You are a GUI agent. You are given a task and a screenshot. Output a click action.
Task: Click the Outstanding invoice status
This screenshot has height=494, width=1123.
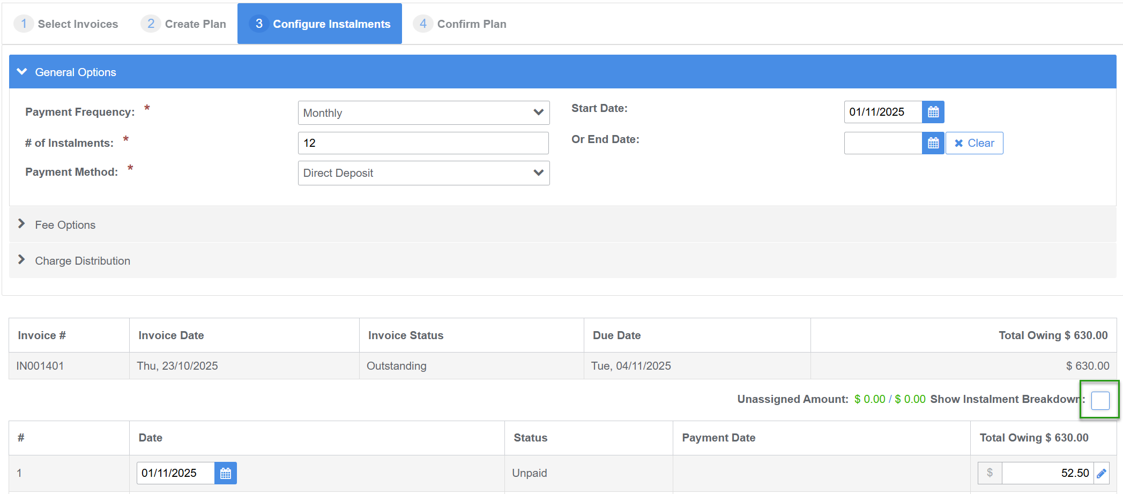397,366
